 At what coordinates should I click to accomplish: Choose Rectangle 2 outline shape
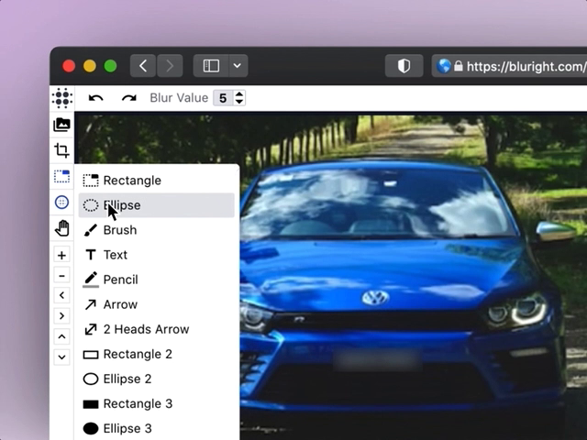coord(157,354)
